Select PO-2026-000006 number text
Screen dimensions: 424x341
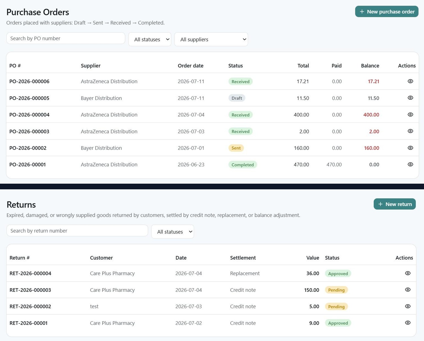pyautogui.click(x=29, y=81)
